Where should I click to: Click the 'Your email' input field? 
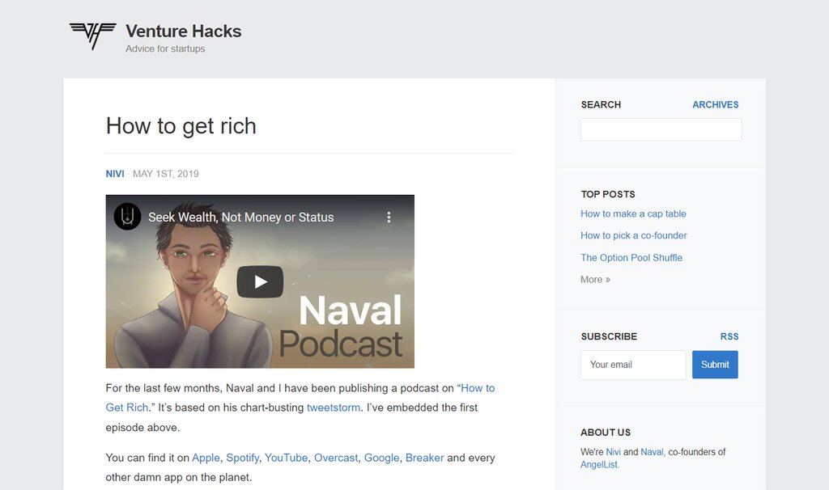pos(632,365)
